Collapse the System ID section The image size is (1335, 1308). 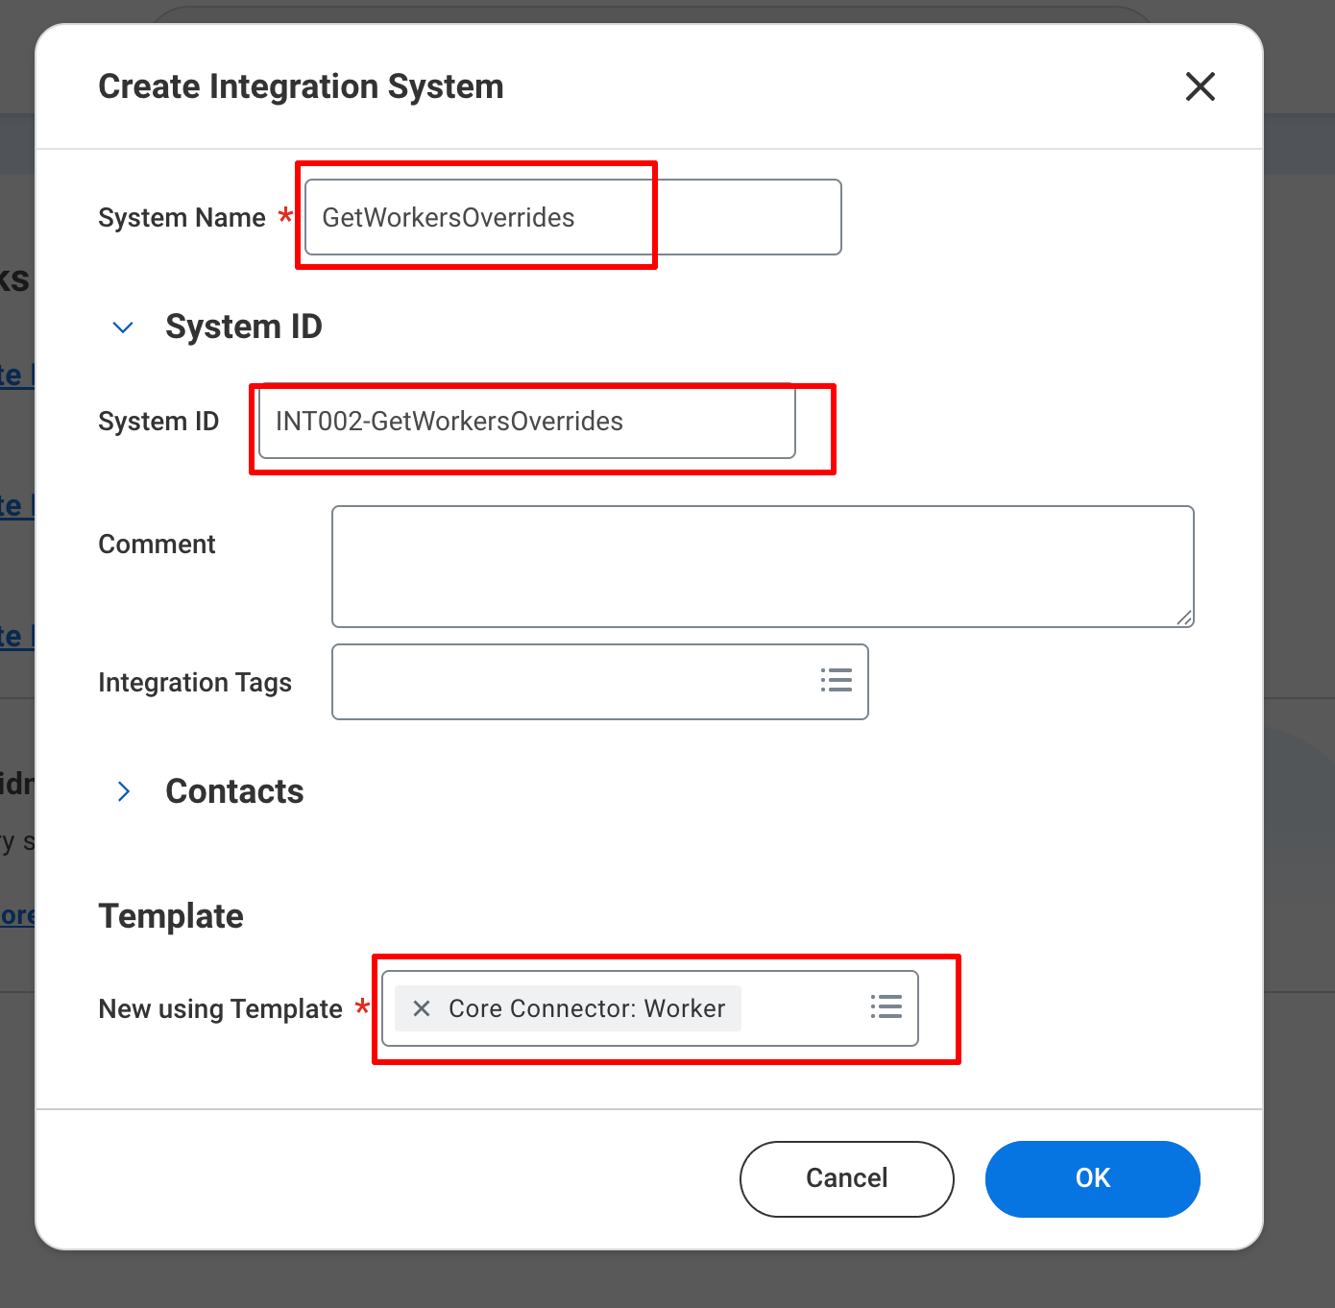pyautogui.click(x=122, y=327)
